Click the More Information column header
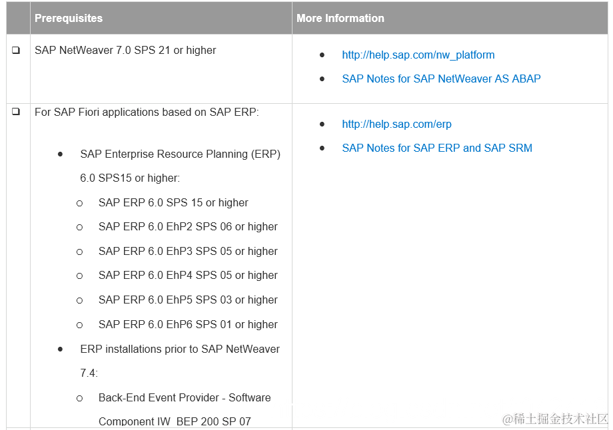This screenshot has height=430, width=613. pos(340,18)
